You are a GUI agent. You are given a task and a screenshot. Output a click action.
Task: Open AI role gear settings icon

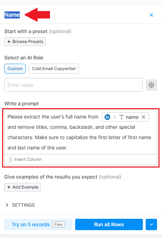[151, 85]
